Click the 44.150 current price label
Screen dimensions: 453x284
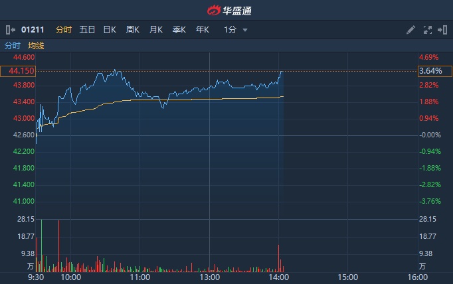(x=17, y=71)
